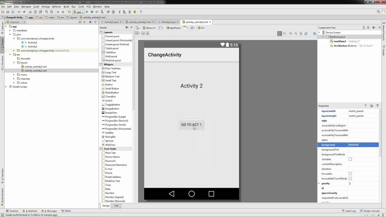Image resolution: width=386 pixels, height=217 pixels.
Task: Open the Nexus 4 device dropdown
Action: pos(150,28)
